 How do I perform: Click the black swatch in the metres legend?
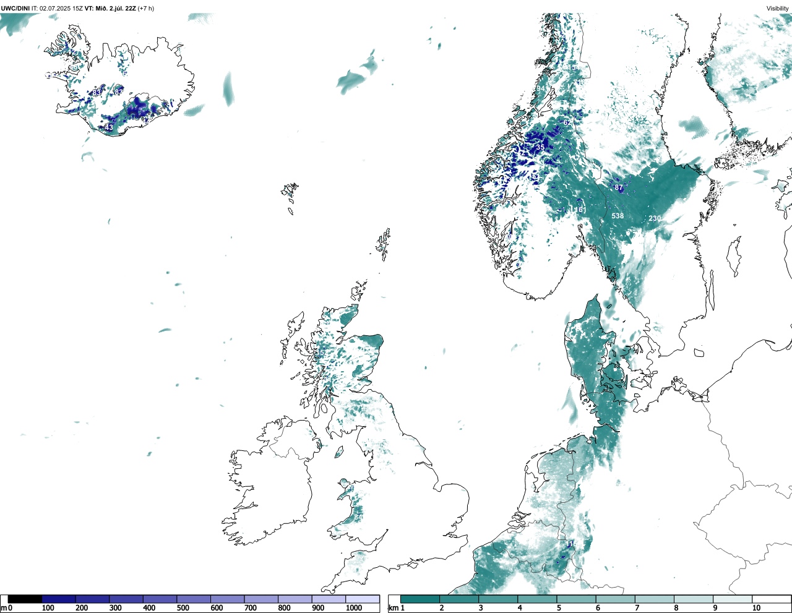coord(25,599)
